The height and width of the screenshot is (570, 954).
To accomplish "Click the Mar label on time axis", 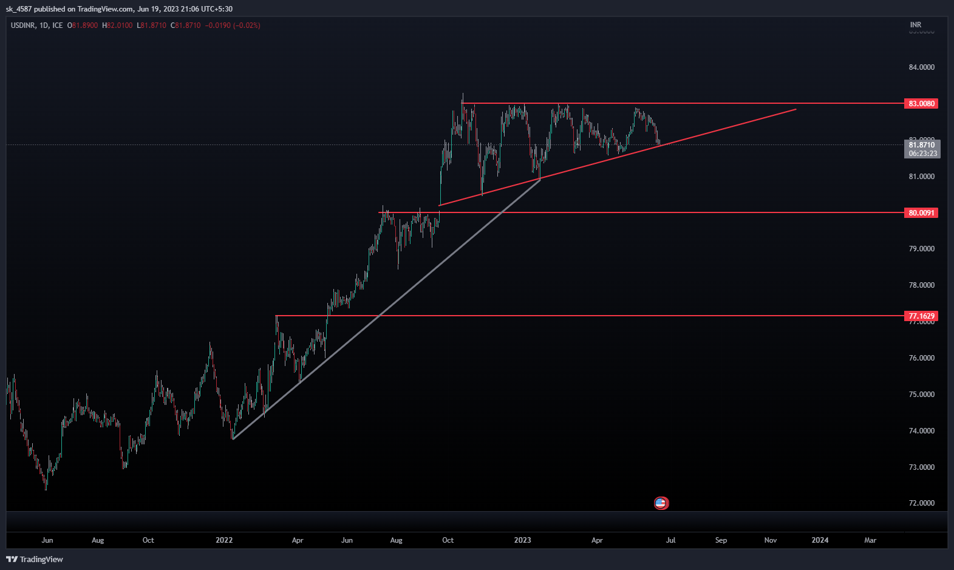I will point(870,540).
